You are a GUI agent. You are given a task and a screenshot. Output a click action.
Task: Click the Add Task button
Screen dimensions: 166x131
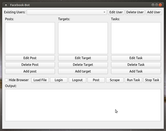coord(136,71)
